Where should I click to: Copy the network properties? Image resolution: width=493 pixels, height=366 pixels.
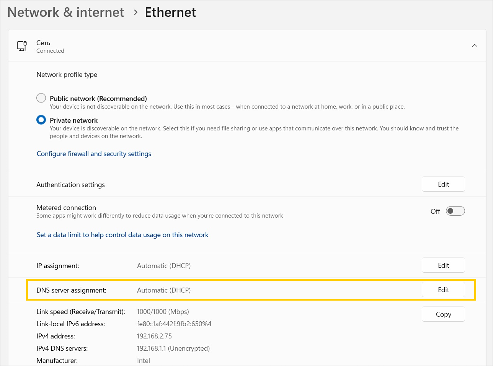[443, 314]
